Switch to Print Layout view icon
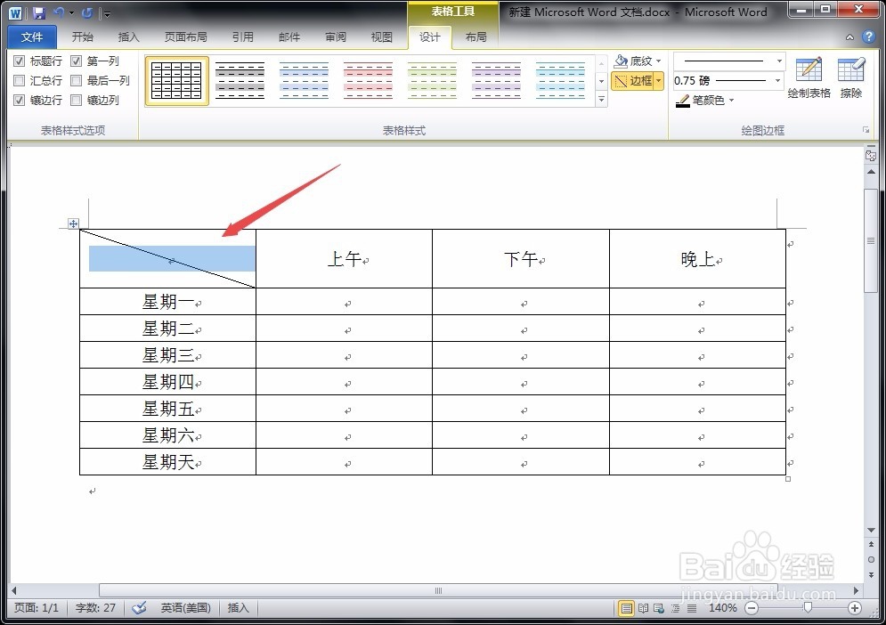 [626, 608]
